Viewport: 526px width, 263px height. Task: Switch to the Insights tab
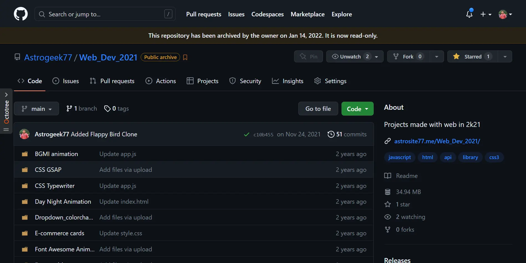[x=288, y=81]
